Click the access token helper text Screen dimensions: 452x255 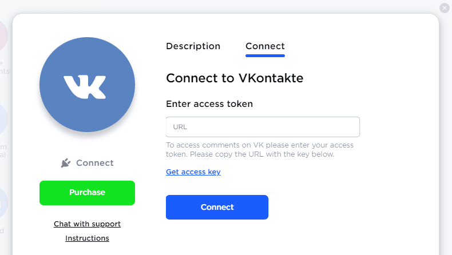pyautogui.click(x=259, y=150)
